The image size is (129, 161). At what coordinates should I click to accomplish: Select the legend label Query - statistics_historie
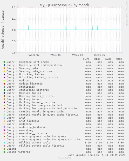click(x=28, y=90)
